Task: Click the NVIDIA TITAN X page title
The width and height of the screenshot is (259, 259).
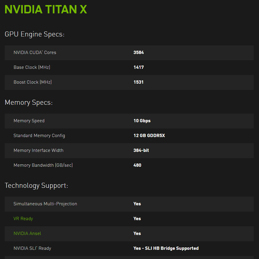Action: pyautogui.click(x=46, y=9)
